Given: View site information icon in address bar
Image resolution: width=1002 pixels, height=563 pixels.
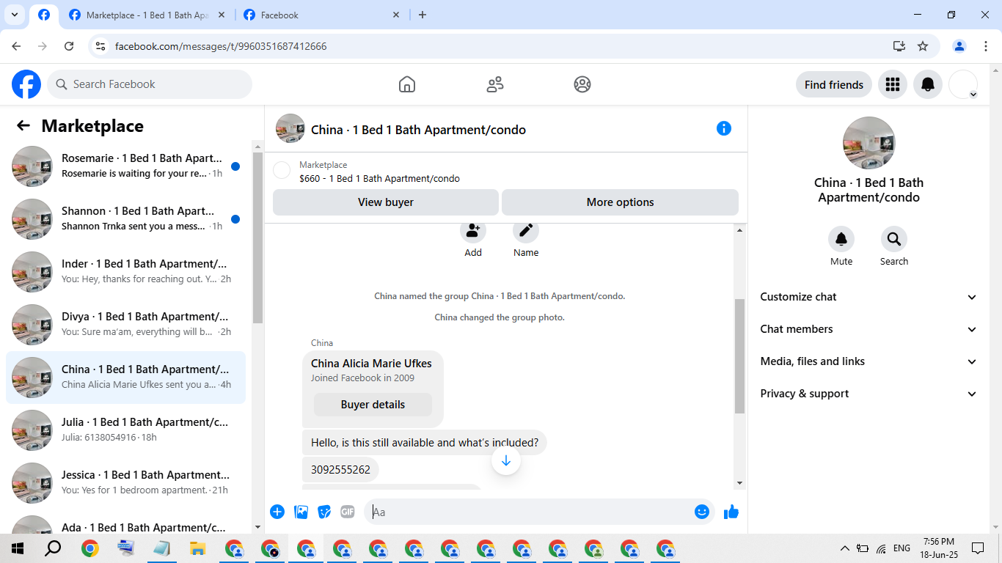Looking at the screenshot, I should pyautogui.click(x=101, y=46).
